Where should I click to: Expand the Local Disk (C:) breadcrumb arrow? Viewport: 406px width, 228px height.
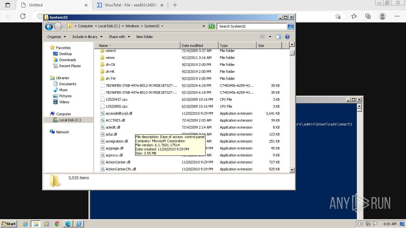(122, 26)
